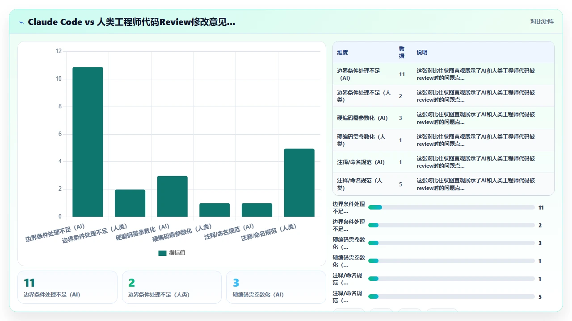Click x-axis label 注释/命名规范（人类）
Image resolution: width=572 pixels, height=321 pixels.
click(269, 232)
